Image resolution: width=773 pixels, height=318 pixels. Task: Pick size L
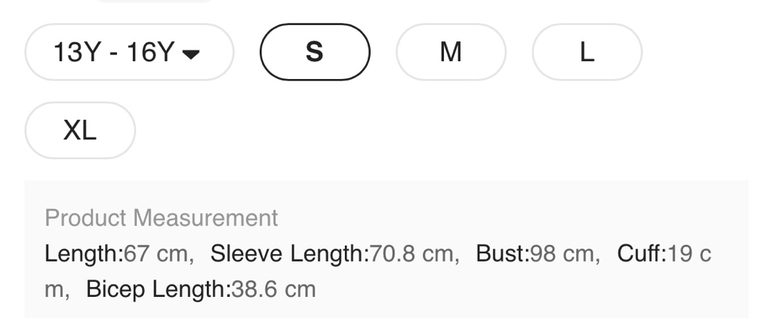click(587, 52)
